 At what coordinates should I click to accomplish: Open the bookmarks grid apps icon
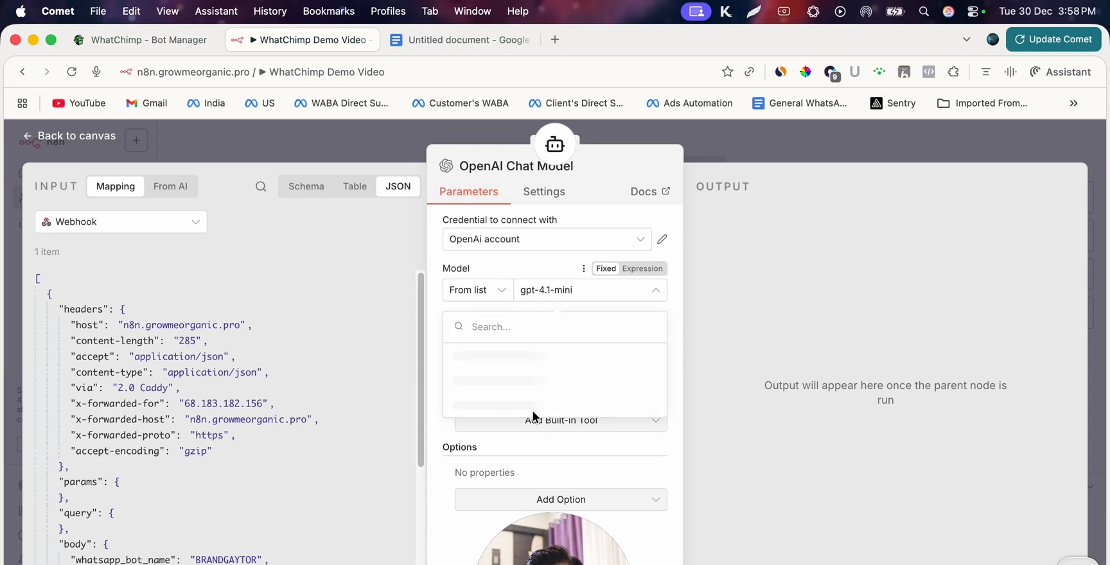point(22,103)
